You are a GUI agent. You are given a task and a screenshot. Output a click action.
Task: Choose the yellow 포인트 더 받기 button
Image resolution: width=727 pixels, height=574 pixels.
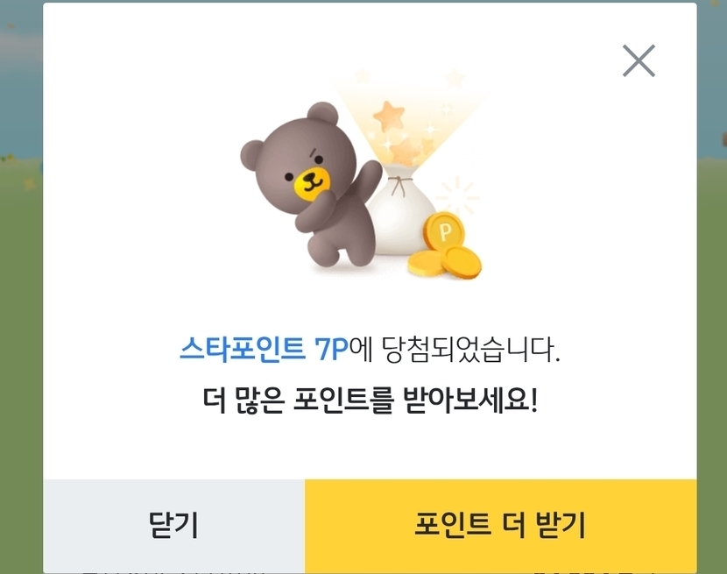tap(500, 525)
